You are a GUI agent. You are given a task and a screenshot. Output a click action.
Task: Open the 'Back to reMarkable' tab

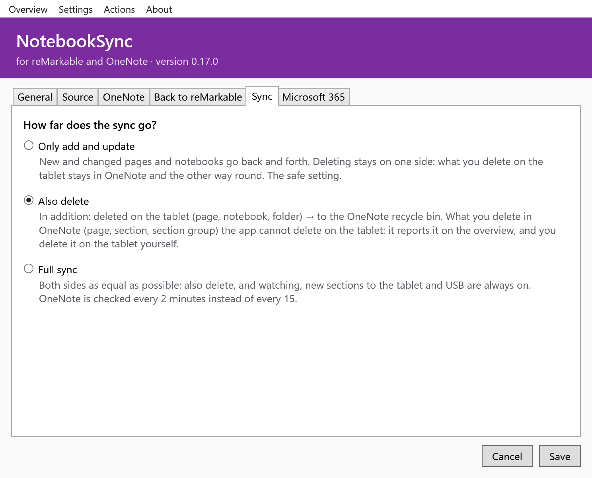click(x=198, y=97)
